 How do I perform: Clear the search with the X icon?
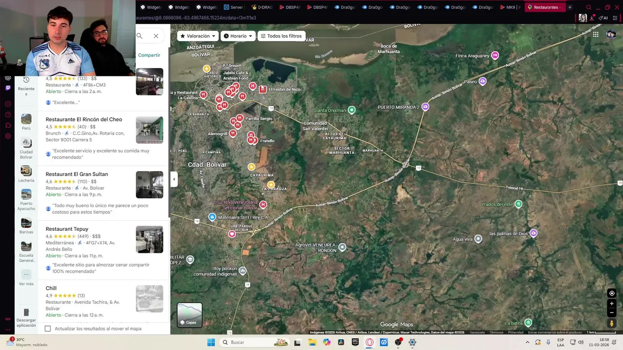pyautogui.click(x=156, y=36)
